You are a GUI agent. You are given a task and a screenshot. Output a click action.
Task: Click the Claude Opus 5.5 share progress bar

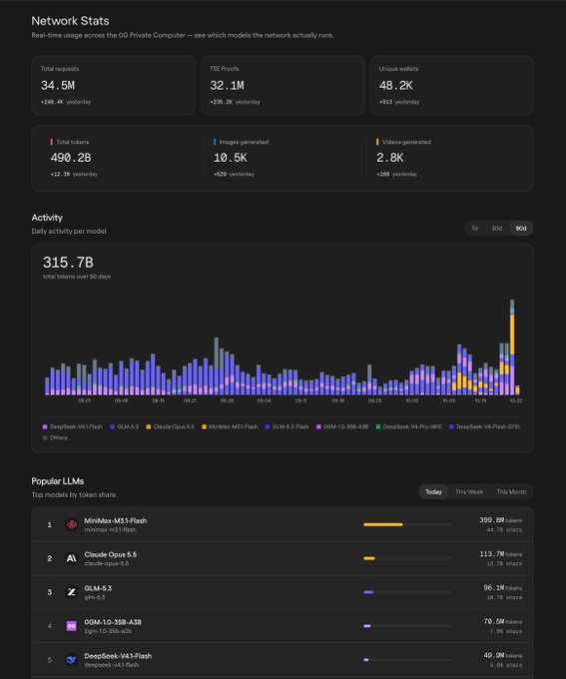(407, 558)
